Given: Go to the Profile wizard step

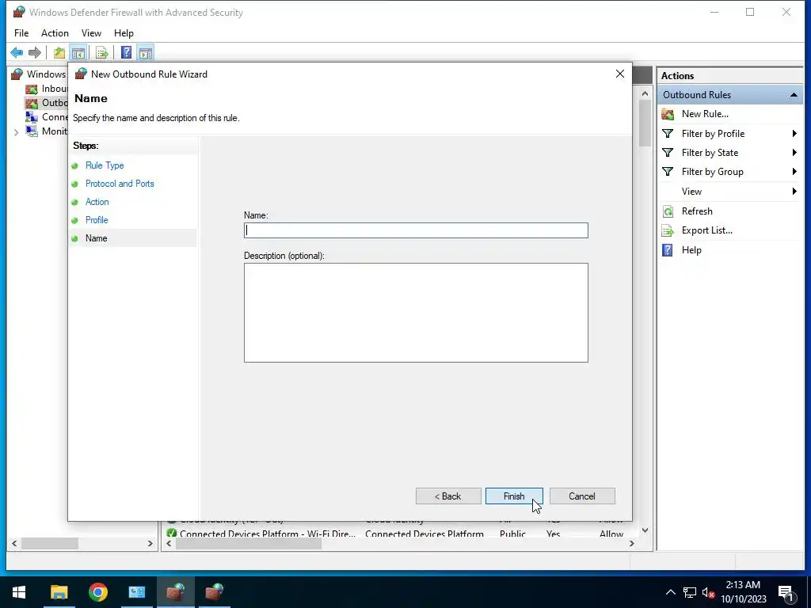Looking at the screenshot, I should point(97,220).
